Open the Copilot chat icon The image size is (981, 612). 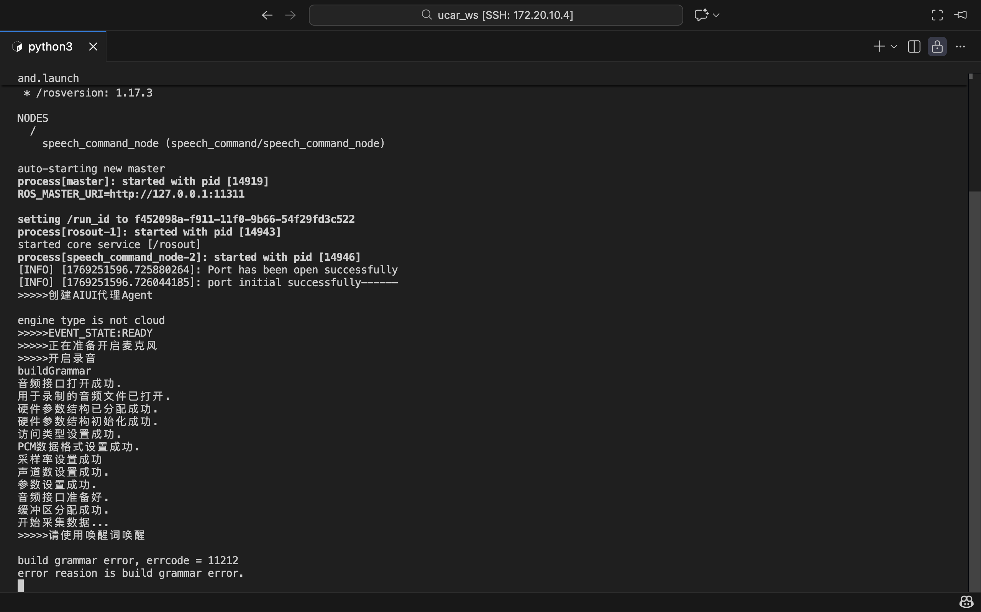point(701,15)
